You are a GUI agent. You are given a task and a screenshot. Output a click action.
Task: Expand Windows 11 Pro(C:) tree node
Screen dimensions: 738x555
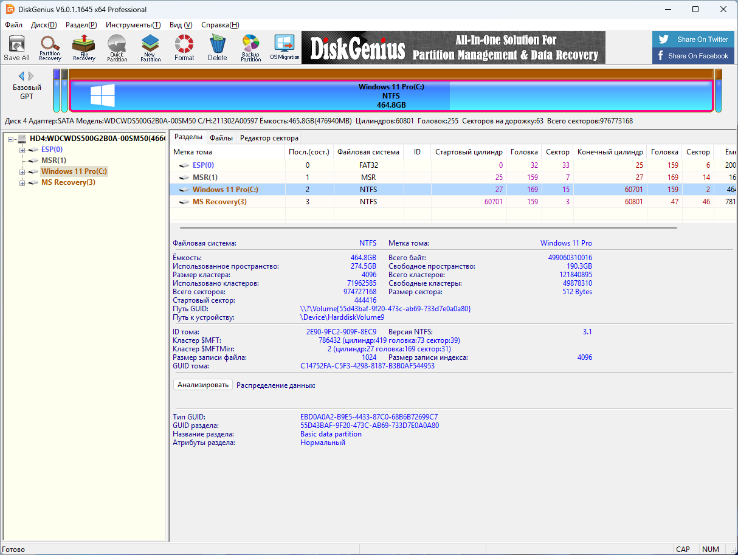[x=22, y=171]
